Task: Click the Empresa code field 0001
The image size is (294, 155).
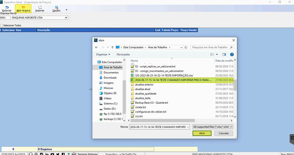Action: (x=6, y=18)
